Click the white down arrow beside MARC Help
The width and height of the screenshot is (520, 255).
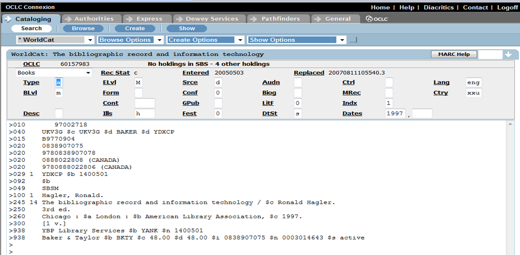[x=508, y=54]
